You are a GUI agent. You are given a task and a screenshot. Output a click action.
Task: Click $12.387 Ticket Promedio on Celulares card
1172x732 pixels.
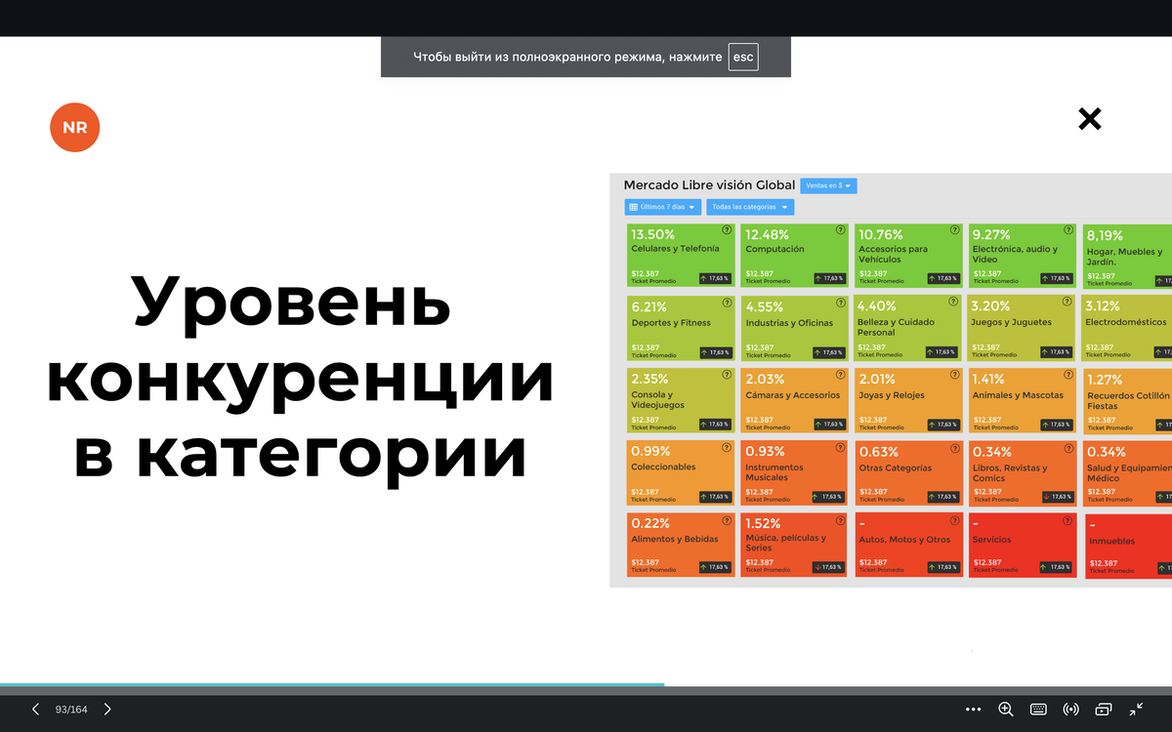coord(652,277)
